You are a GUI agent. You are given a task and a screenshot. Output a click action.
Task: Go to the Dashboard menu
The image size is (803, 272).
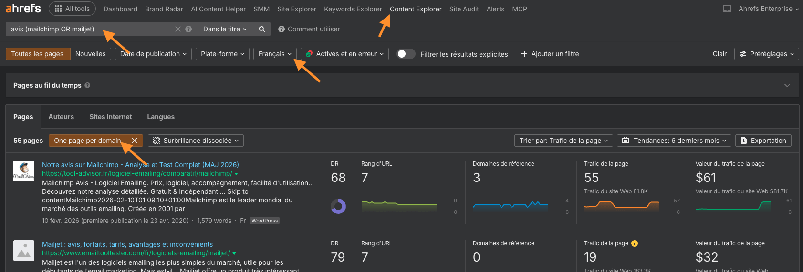120,9
